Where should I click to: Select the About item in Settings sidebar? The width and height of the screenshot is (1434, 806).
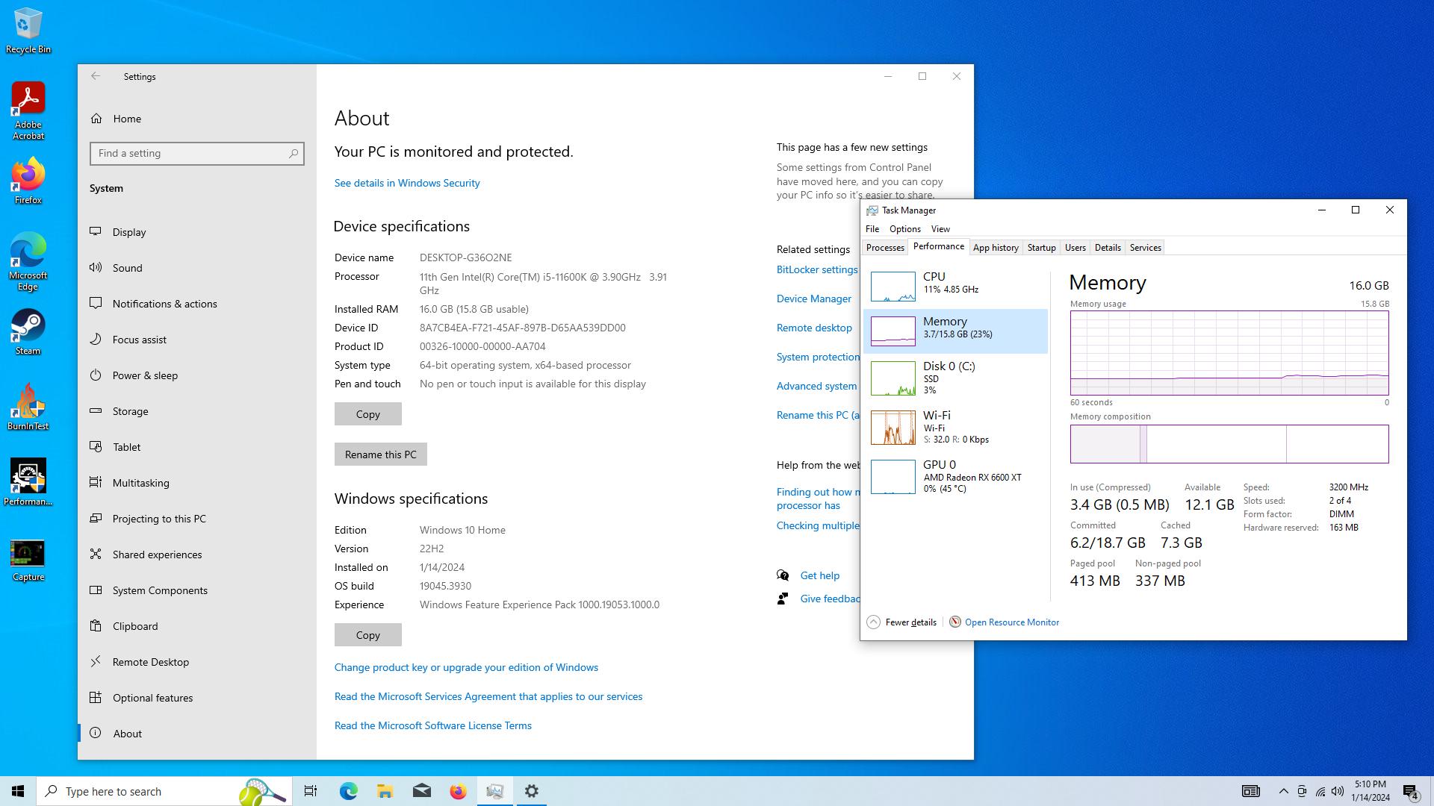point(197,734)
